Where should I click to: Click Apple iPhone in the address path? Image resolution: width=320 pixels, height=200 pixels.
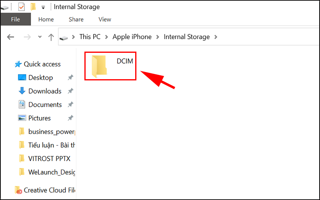(132, 37)
